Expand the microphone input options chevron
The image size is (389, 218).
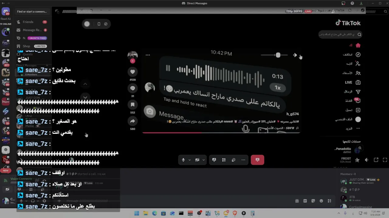190,160
